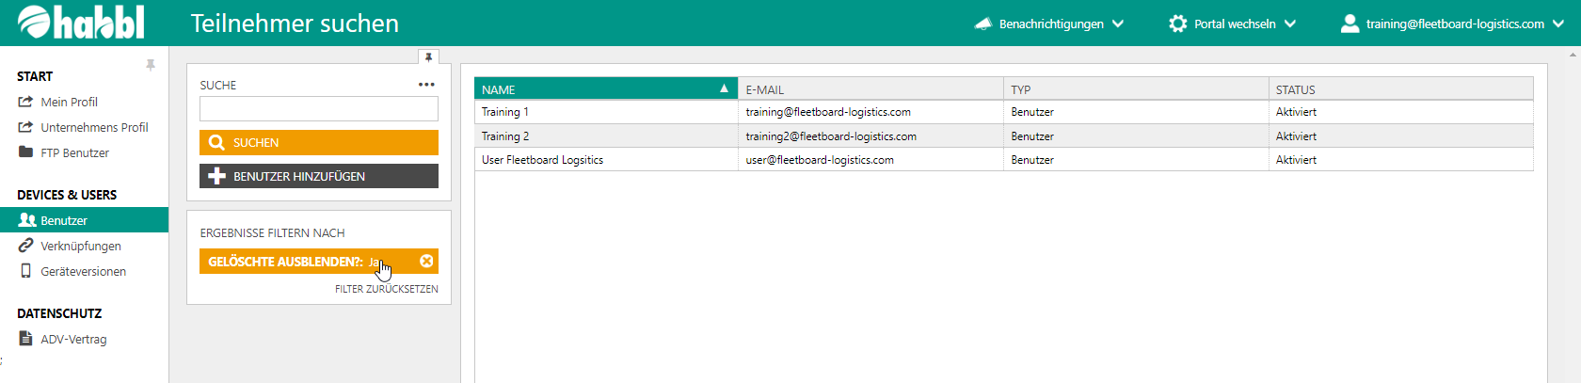Click the Portal wechseln gear icon
This screenshot has height=383, width=1581.
tap(1177, 24)
